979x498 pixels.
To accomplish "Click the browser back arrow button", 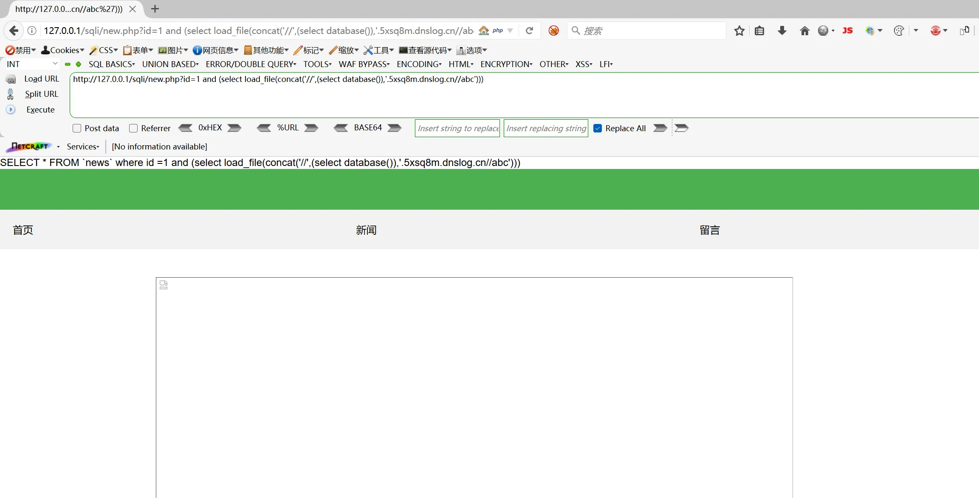I will click(x=14, y=31).
